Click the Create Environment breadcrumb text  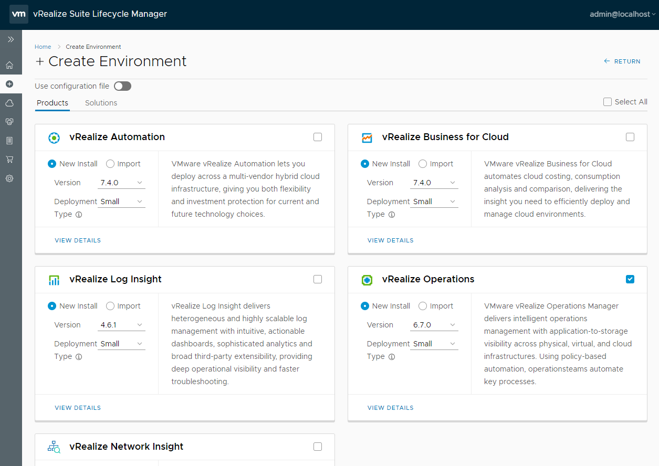coord(93,47)
